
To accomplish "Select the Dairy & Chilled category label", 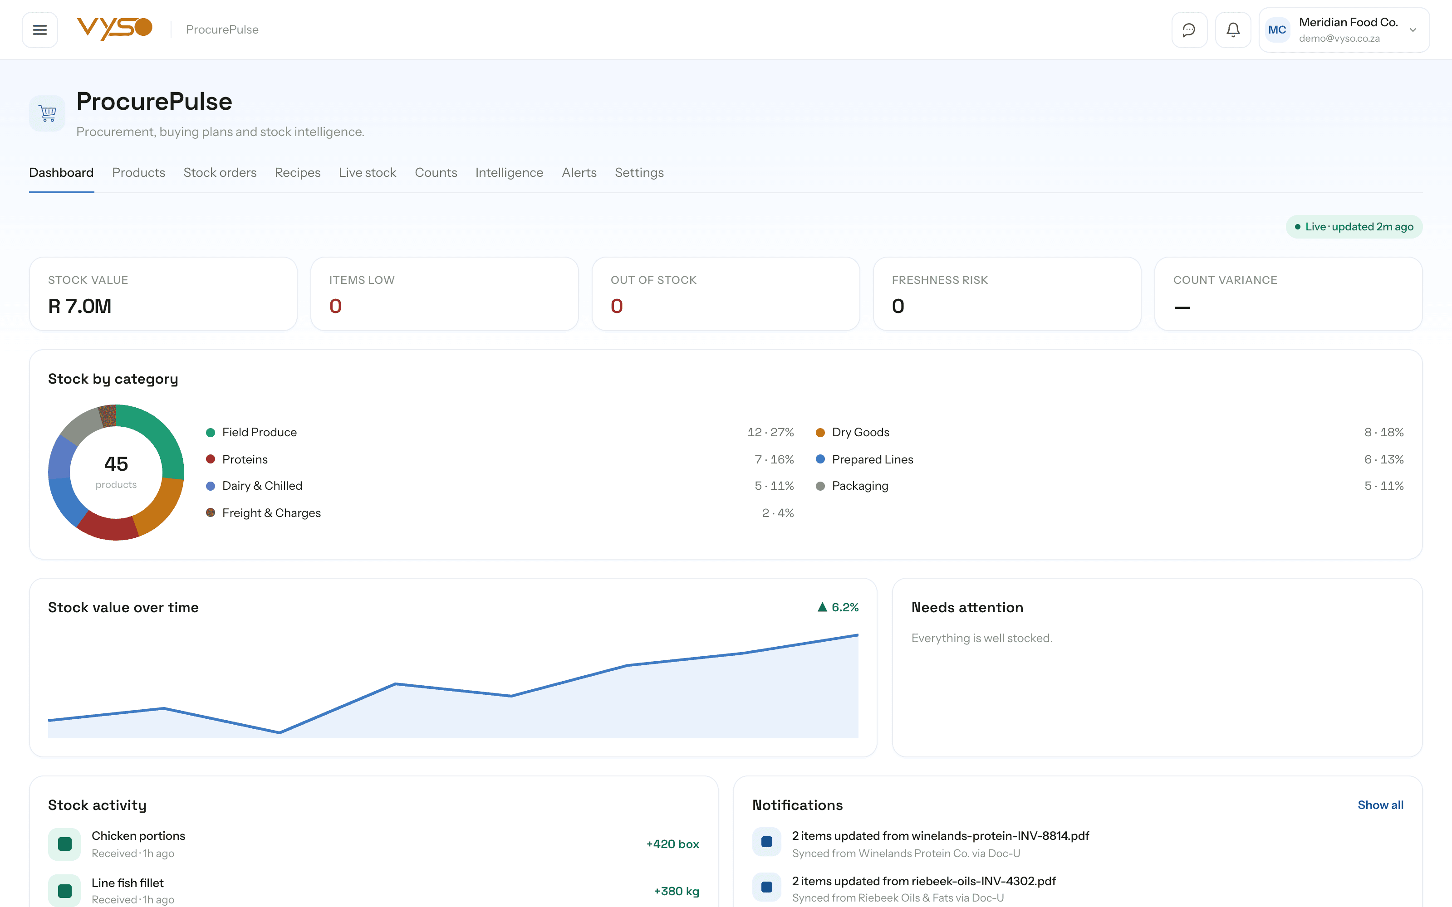I will coord(262,486).
